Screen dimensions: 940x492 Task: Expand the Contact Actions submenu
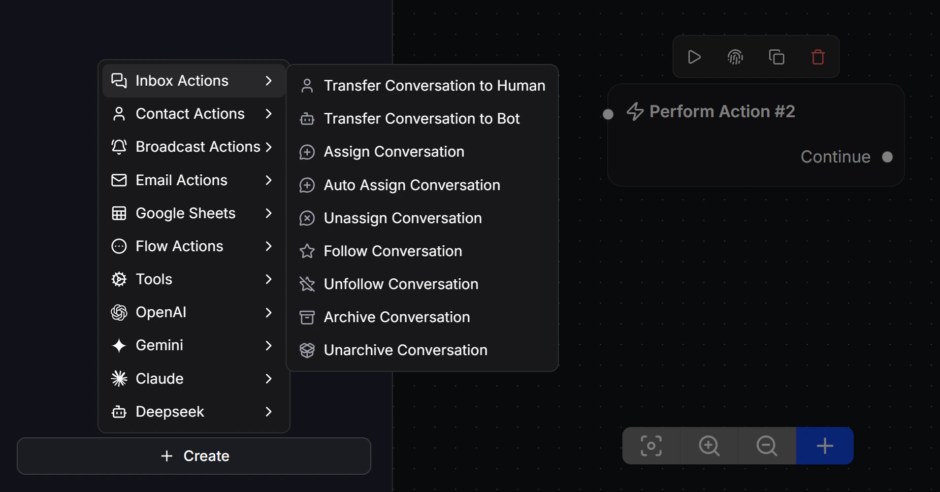coord(194,114)
